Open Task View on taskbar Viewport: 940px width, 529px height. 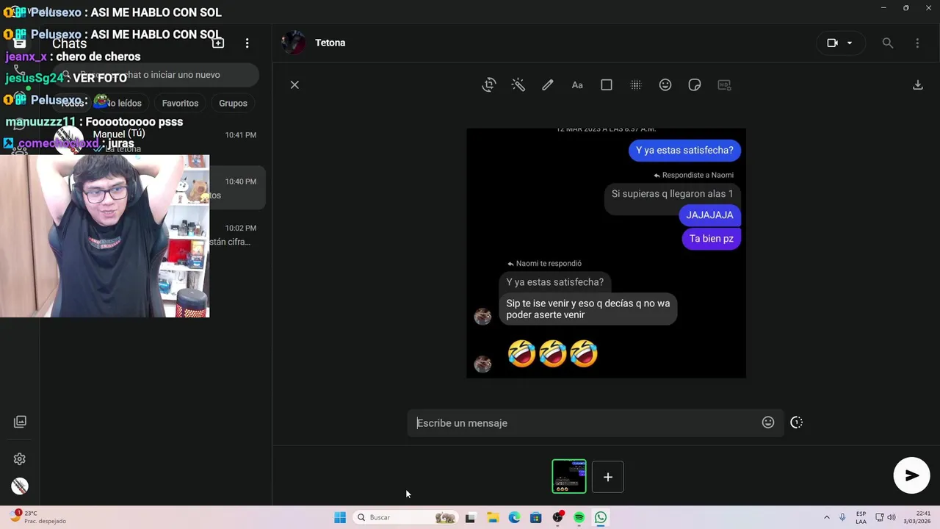point(470,517)
